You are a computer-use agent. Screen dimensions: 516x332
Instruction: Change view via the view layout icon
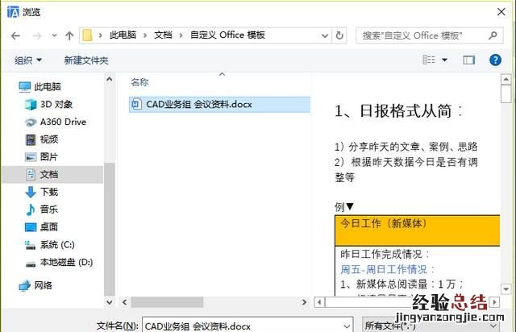pyautogui.click(x=429, y=60)
